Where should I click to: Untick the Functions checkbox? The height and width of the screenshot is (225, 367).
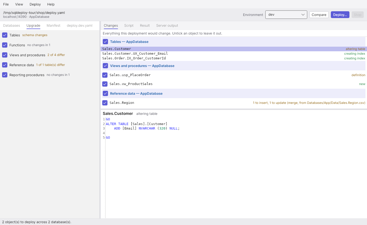pyautogui.click(x=5, y=45)
